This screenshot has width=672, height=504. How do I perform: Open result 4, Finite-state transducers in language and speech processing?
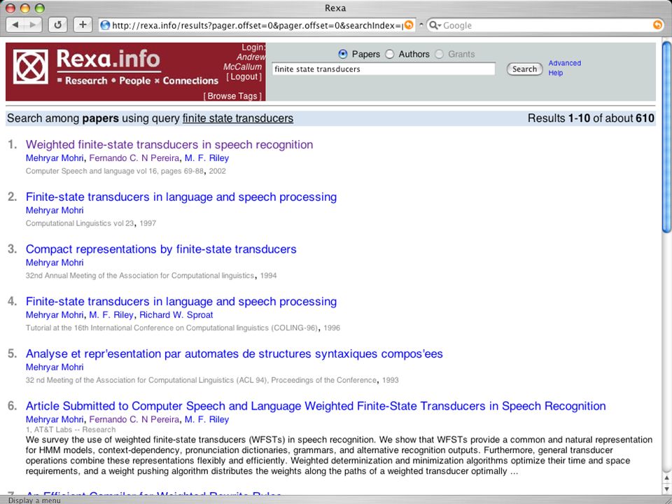181,301
